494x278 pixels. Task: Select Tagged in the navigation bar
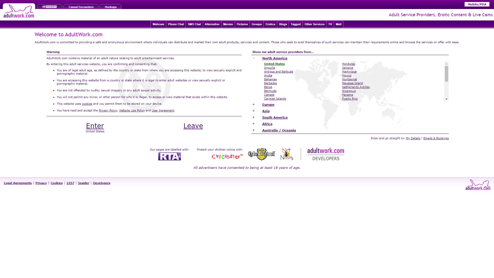[x=296, y=24]
